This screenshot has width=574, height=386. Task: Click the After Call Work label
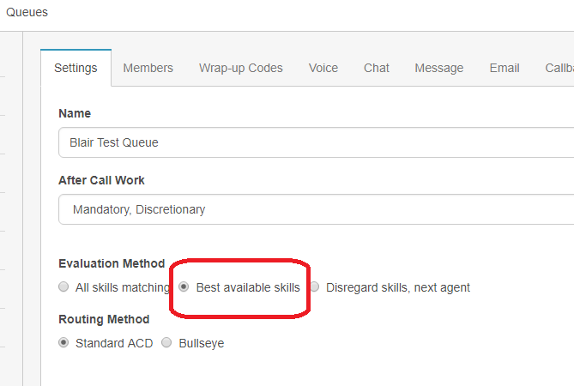(101, 180)
